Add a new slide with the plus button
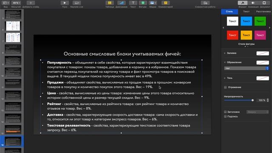The height and width of the screenshot is (153, 272). [31, 3]
